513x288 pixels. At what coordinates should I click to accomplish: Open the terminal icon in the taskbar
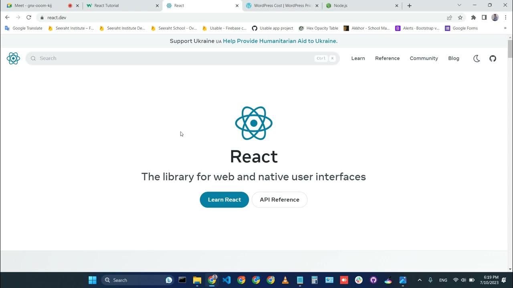[182, 280]
